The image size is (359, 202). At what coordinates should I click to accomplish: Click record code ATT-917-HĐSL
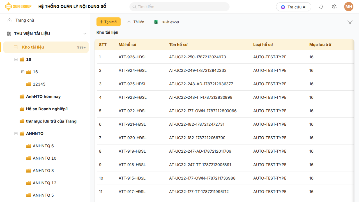point(132,192)
